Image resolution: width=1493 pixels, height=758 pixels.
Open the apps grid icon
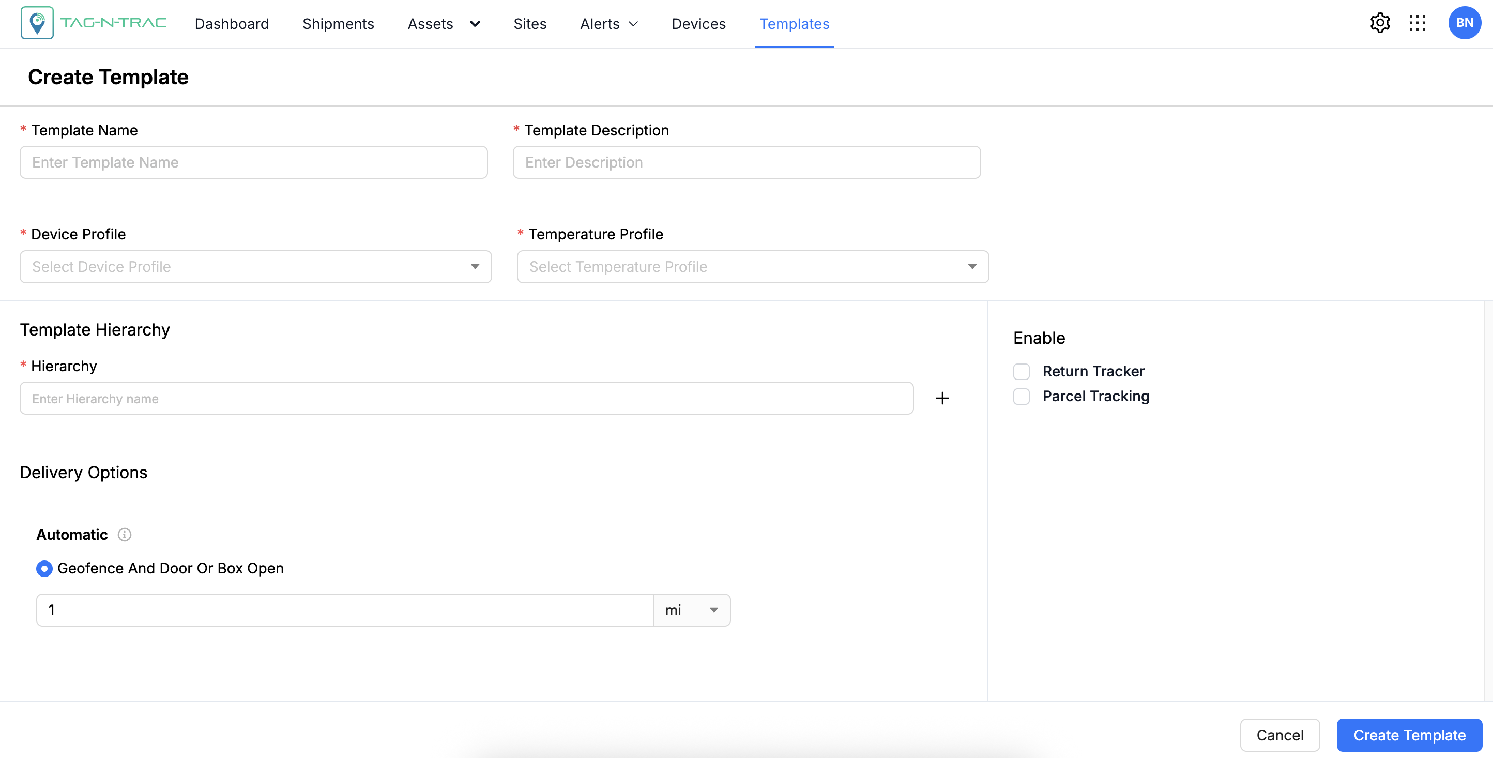[x=1417, y=23]
